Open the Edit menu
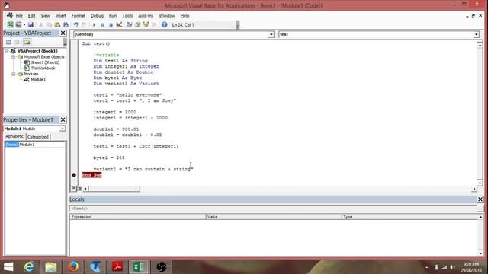The height and width of the screenshot is (274, 488). [31, 15]
